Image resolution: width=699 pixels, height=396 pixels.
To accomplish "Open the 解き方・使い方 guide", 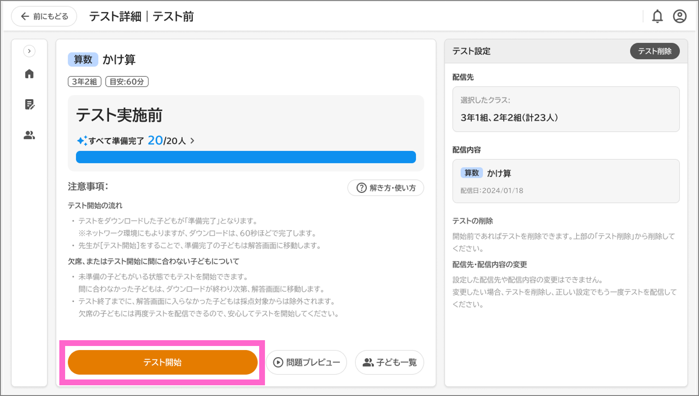I will tap(386, 188).
